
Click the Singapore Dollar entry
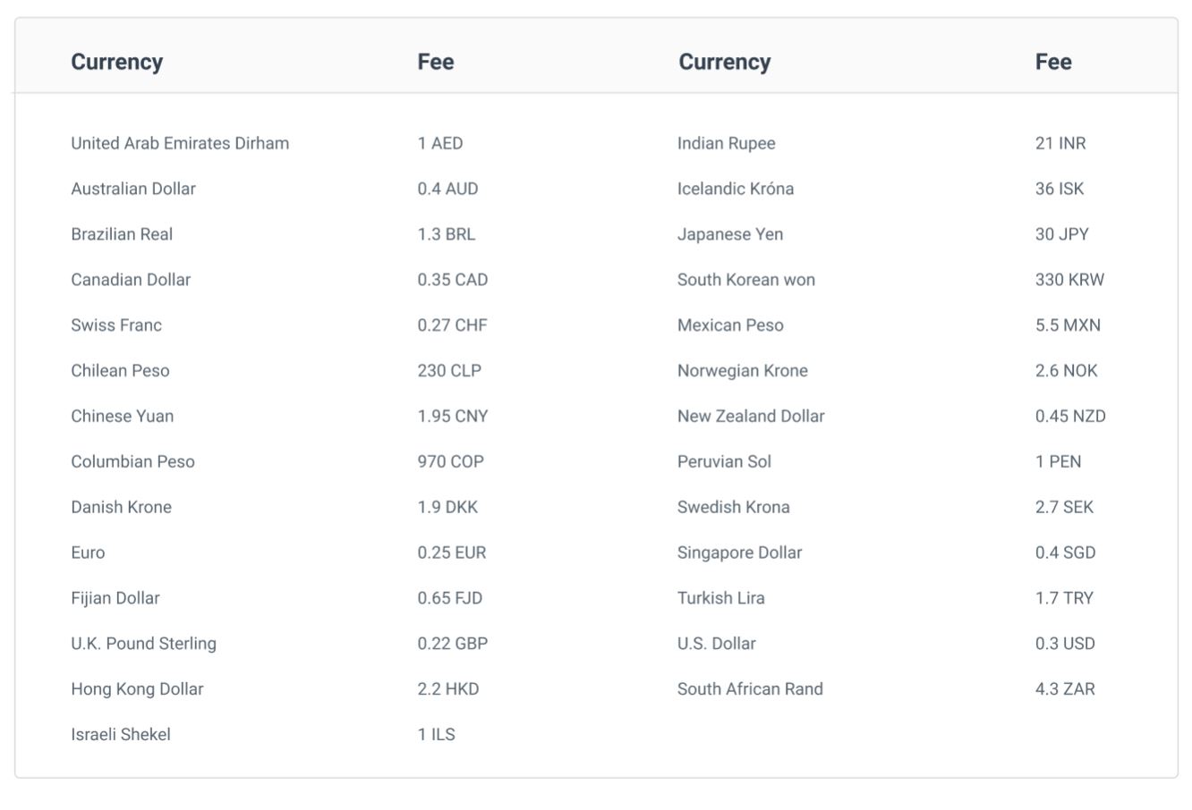coord(740,553)
